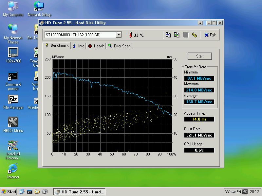
Task: Click the 33 °C temperature reading
Action: pos(139,35)
